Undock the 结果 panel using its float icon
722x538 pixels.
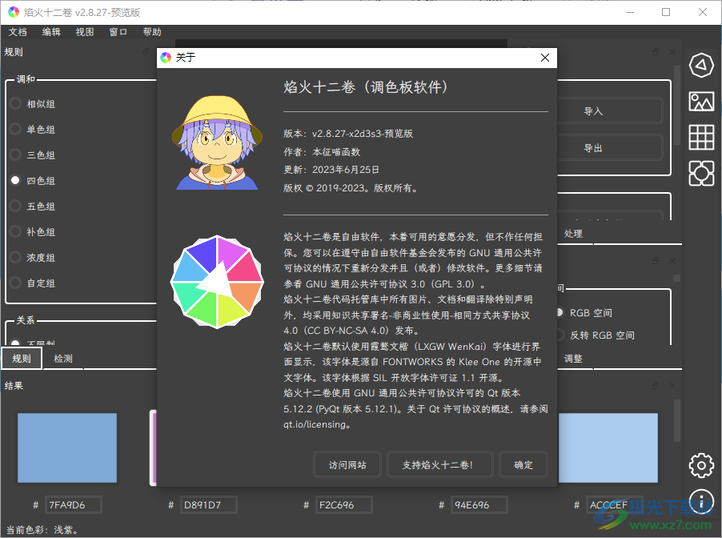point(656,385)
